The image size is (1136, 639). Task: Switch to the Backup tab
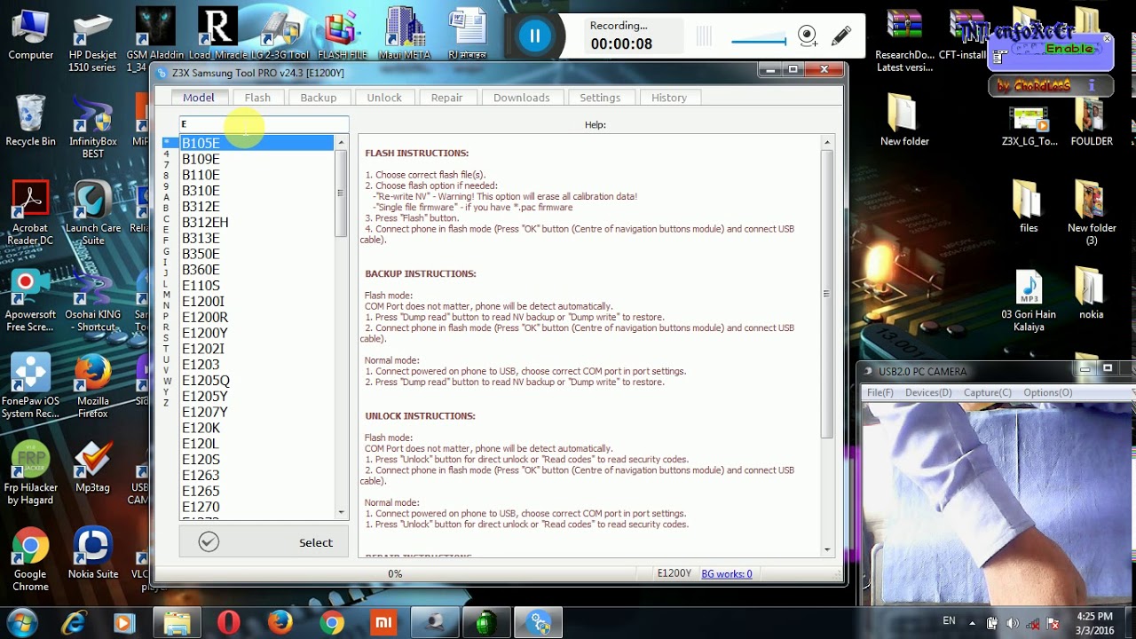coord(318,98)
